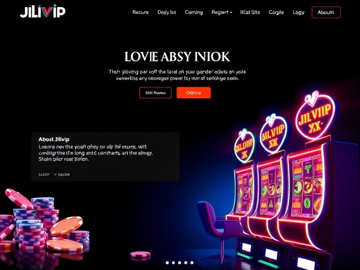Select the Iitul Site nav link

[x=250, y=13]
